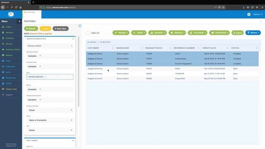Open the Status dropdown showing Open or Complete
This screenshot has height=149, width=265.
click(x=50, y=120)
